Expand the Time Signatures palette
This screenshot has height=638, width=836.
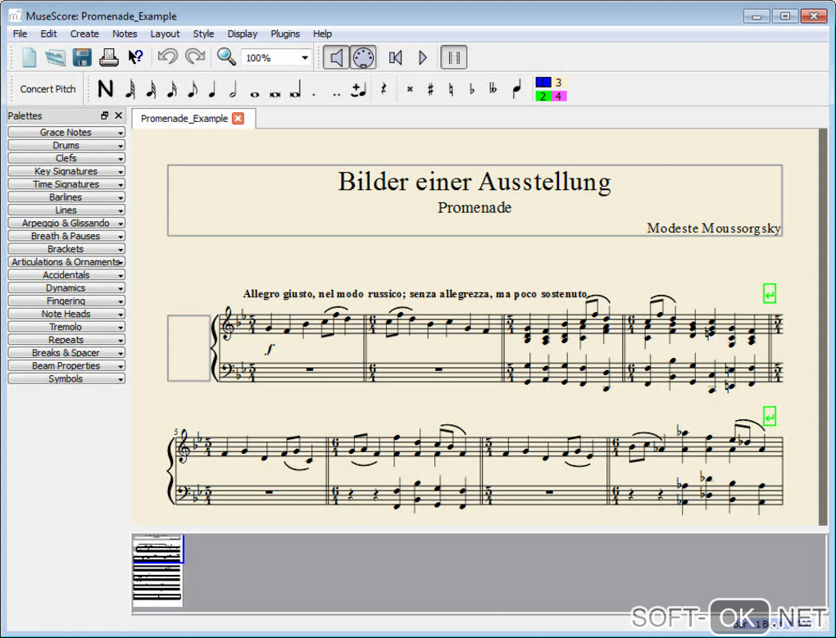click(66, 184)
